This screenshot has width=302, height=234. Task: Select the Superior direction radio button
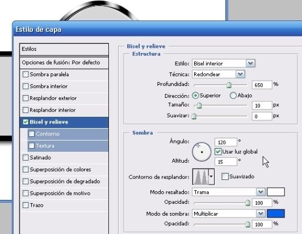point(195,96)
